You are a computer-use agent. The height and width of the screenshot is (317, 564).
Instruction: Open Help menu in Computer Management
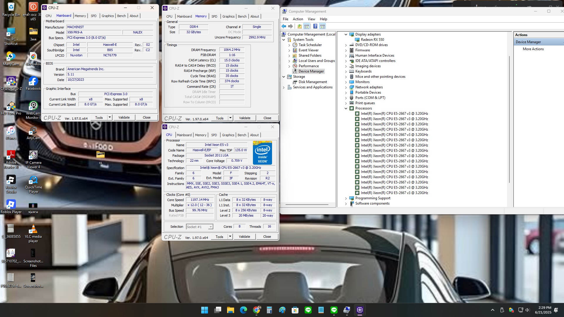tap(323, 19)
